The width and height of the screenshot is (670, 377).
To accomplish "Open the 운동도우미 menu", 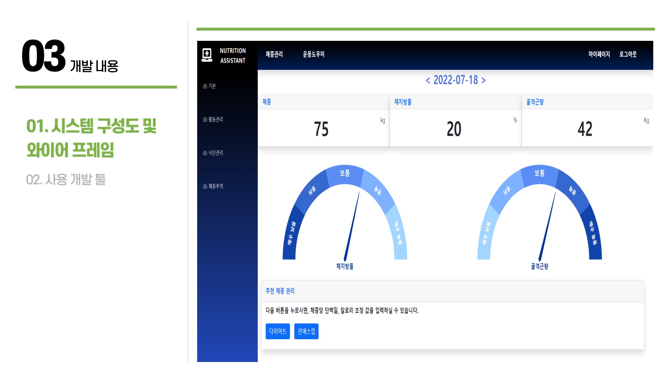I will pos(314,54).
